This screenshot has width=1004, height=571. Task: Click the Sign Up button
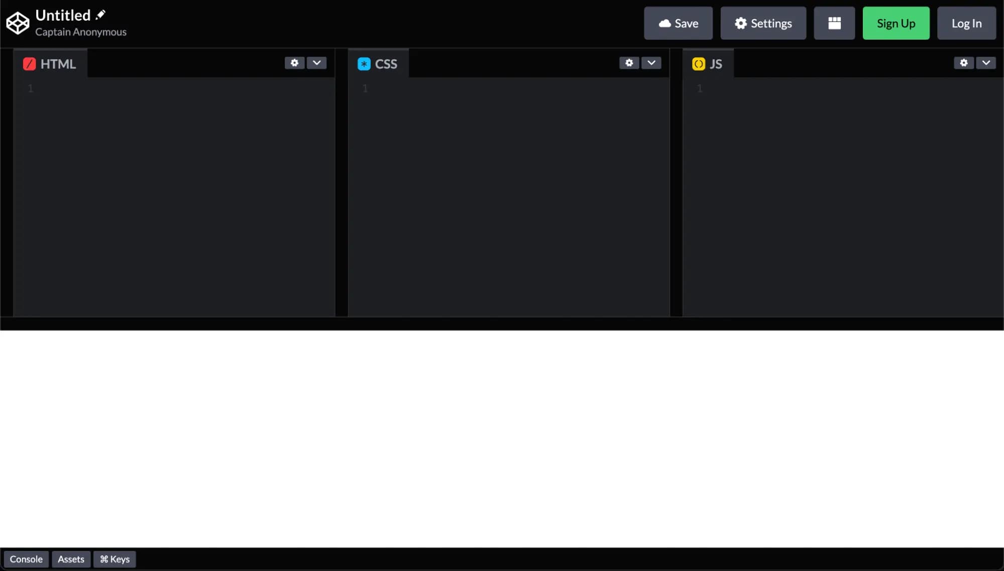[x=896, y=23]
